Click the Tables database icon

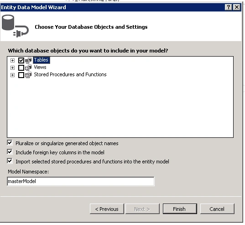coord(28,60)
